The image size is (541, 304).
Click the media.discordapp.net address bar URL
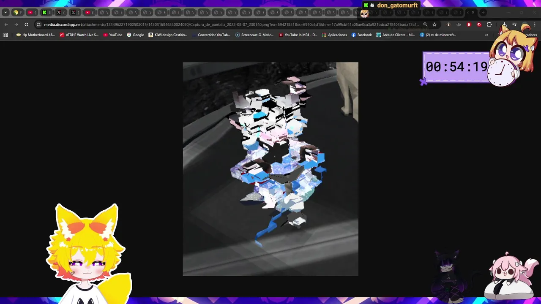click(x=232, y=24)
